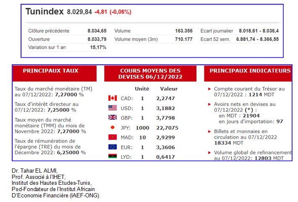The width and height of the screenshot is (298, 202).
Task: Click red arrow next to Volume global de refinancement
Action: click(x=209, y=152)
